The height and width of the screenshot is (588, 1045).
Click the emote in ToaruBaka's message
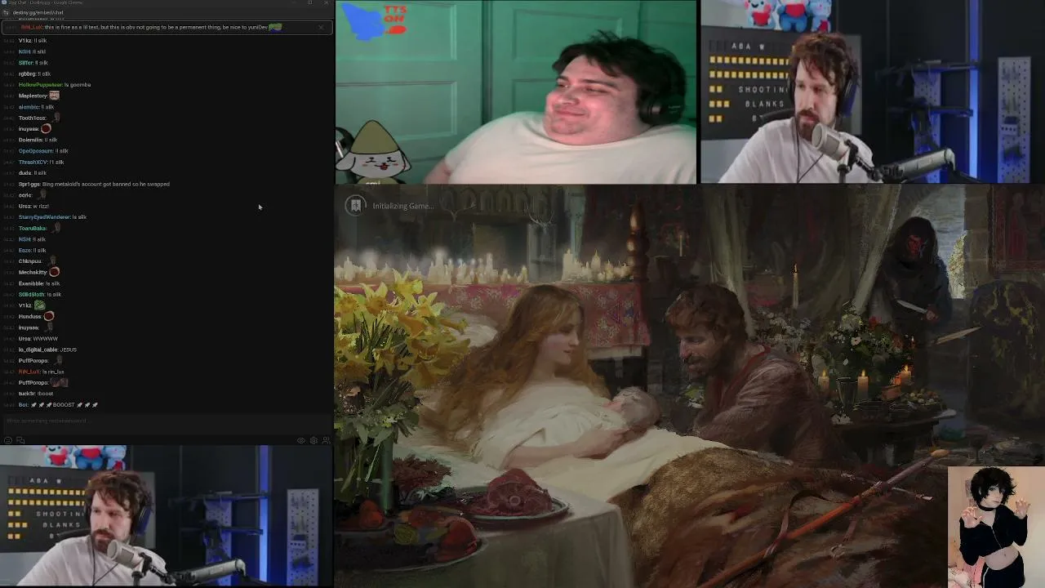[x=56, y=227]
